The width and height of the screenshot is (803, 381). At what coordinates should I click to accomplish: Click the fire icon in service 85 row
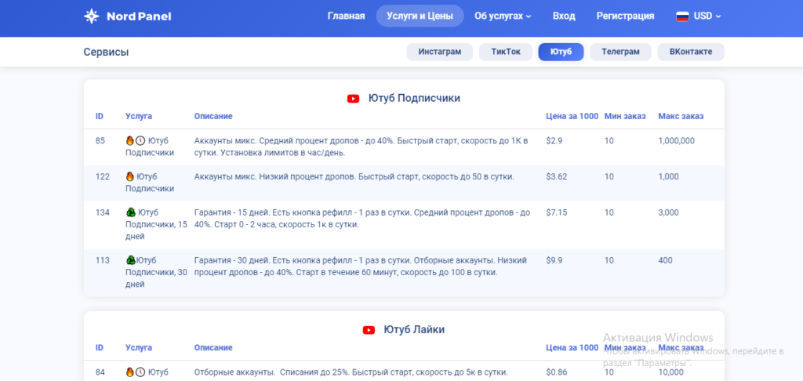point(130,140)
